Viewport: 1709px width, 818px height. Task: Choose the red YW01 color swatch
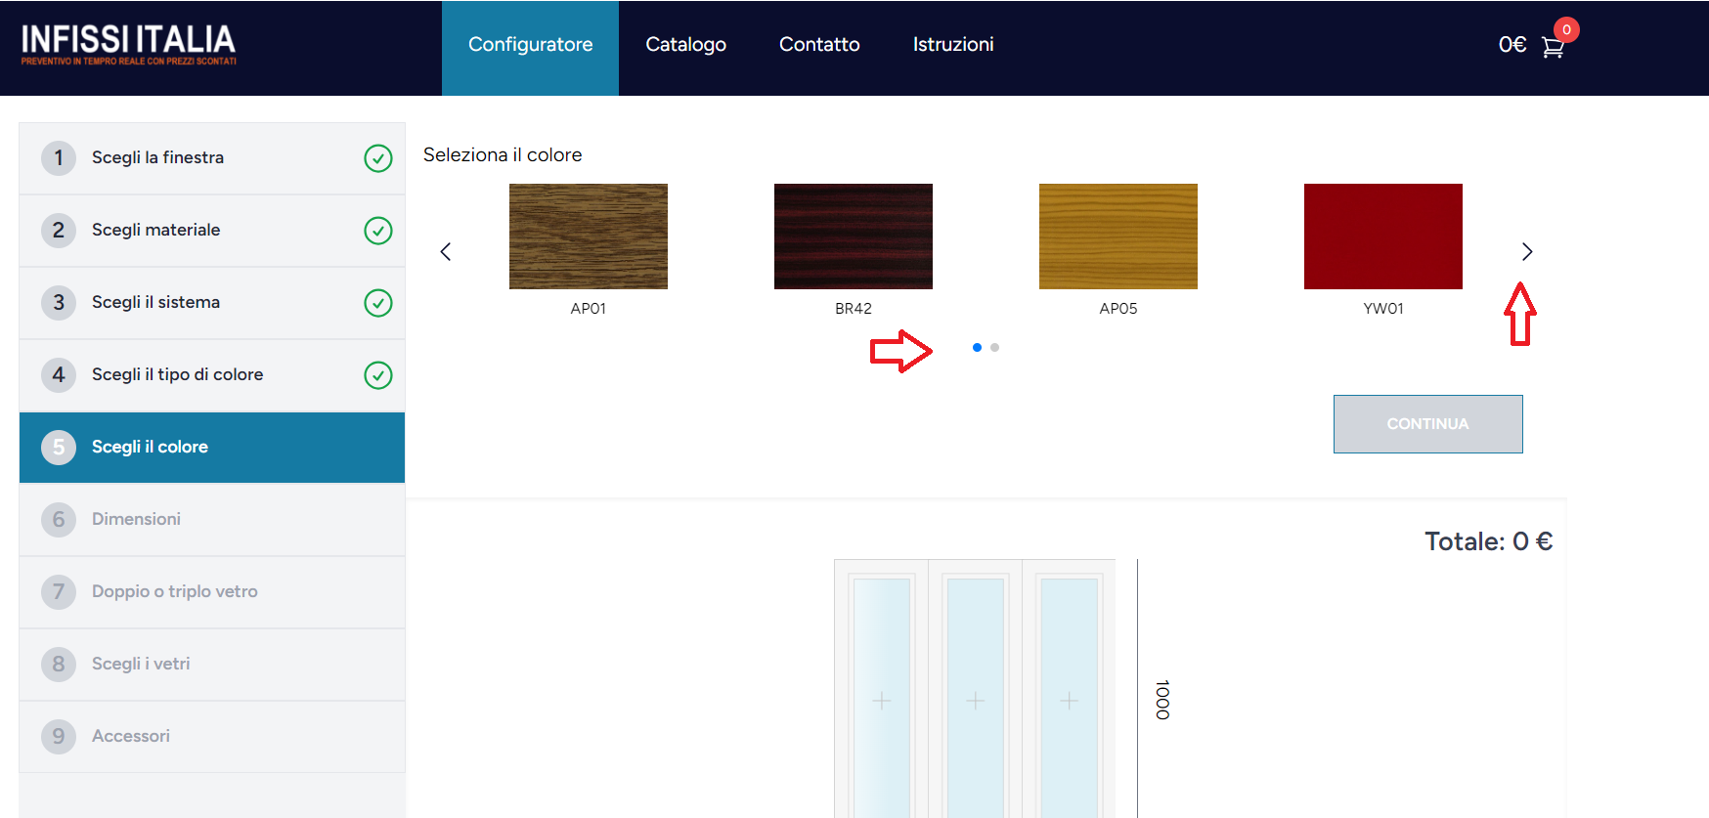coord(1382,237)
